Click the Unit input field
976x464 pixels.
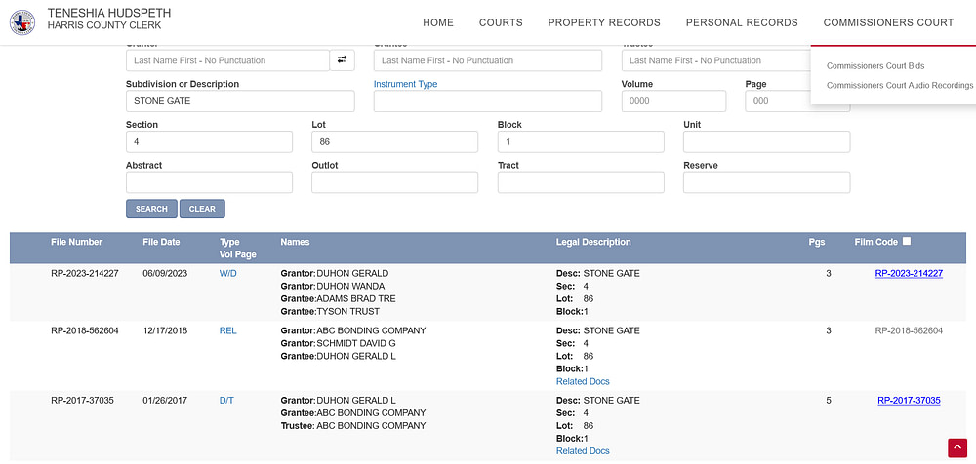click(x=767, y=141)
